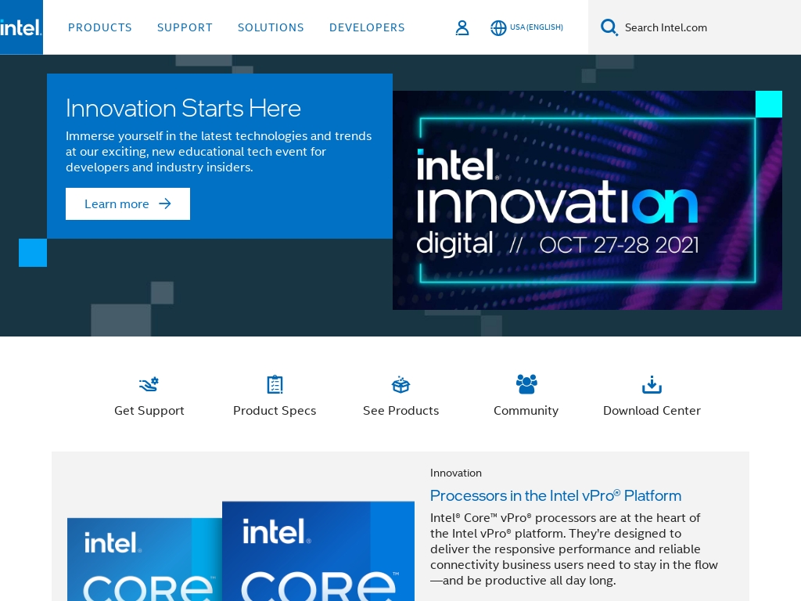The height and width of the screenshot is (601, 801).
Task: Click the Product Specs clipboard icon
Action: [275, 384]
